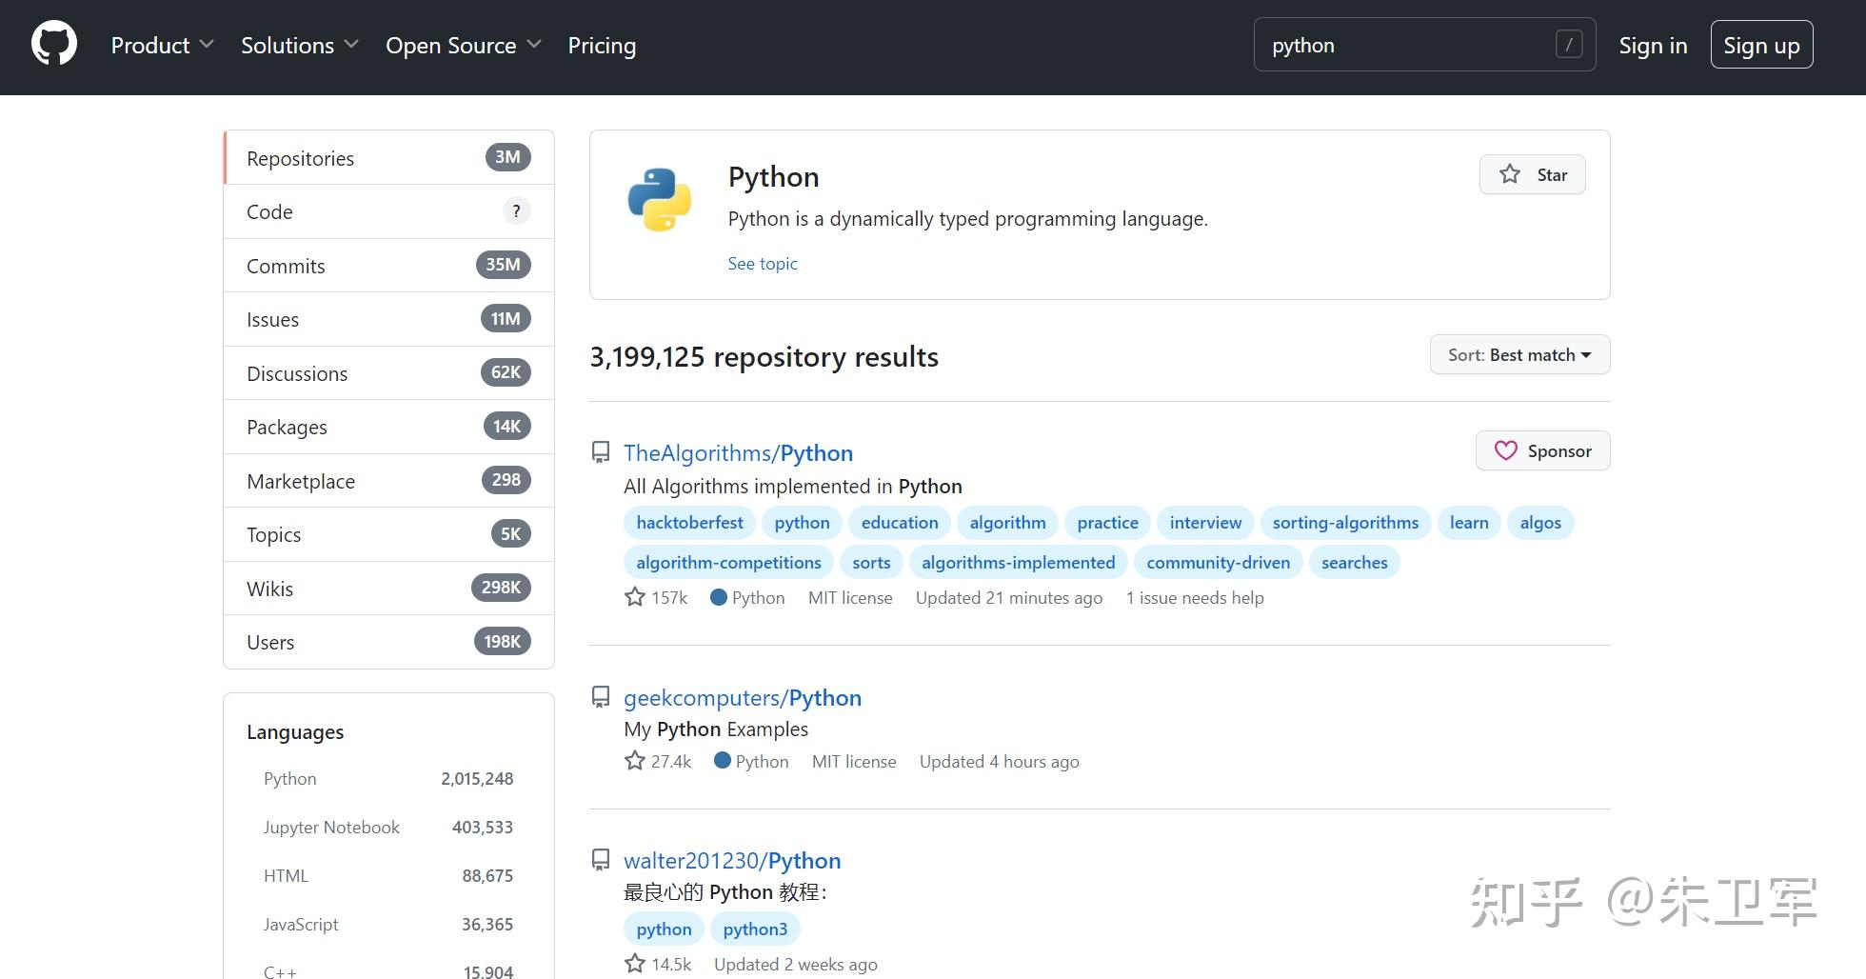The height and width of the screenshot is (979, 1866).
Task: Show Wikis search results
Action: pyautogui.click(x=388, y=589)
